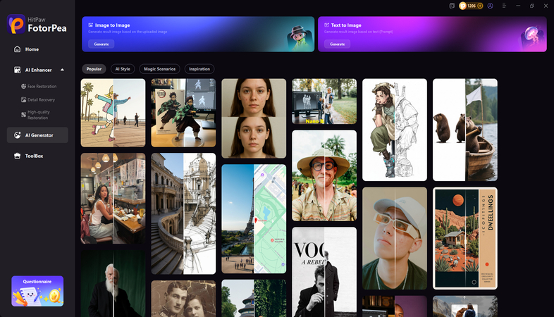Image resolution: width=554 pixels, height=317 pixels.
Task: Select the Detail Recovery icon
Action: [23, 99]
